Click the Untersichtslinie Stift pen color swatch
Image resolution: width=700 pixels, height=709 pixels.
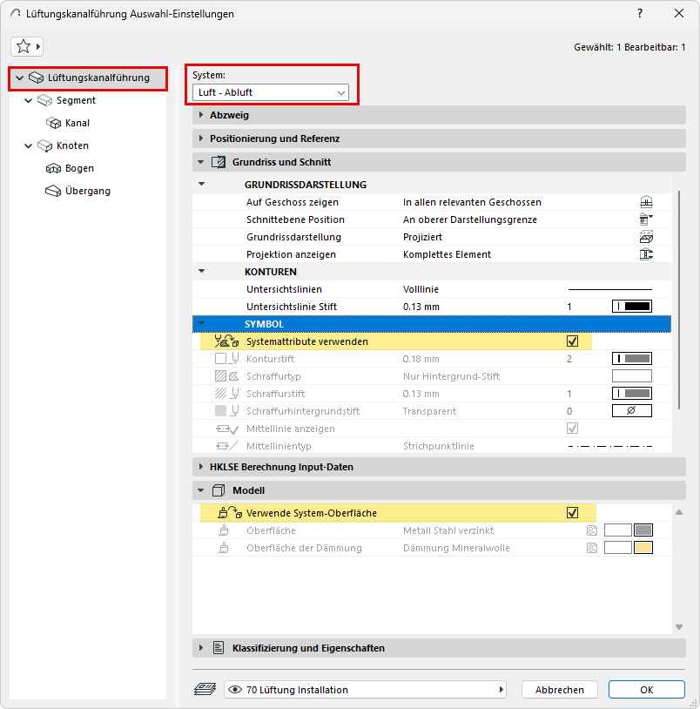pyautogui.click(x=632, y=306)
